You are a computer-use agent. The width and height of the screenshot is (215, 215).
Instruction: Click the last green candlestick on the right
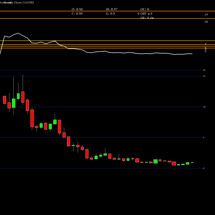(192, 163)
